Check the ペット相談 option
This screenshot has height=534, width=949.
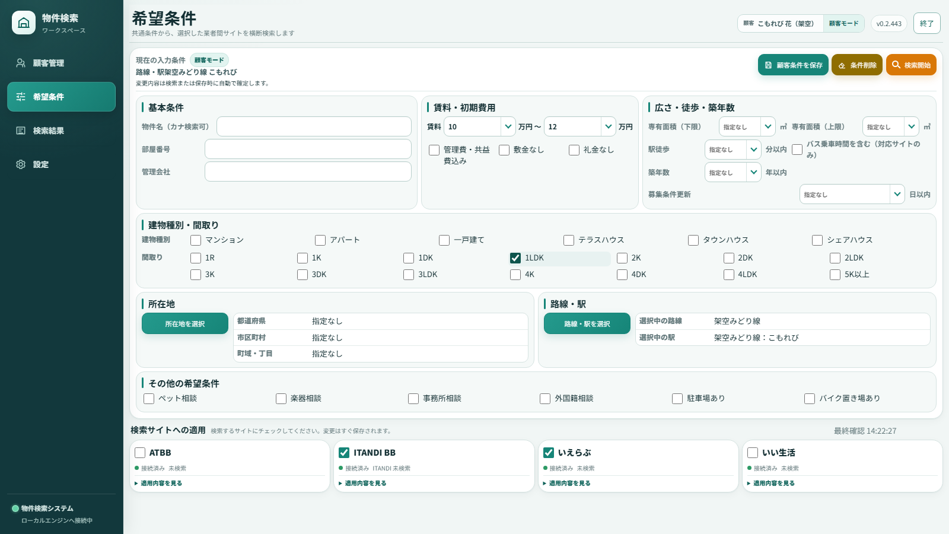click(149, 399)
